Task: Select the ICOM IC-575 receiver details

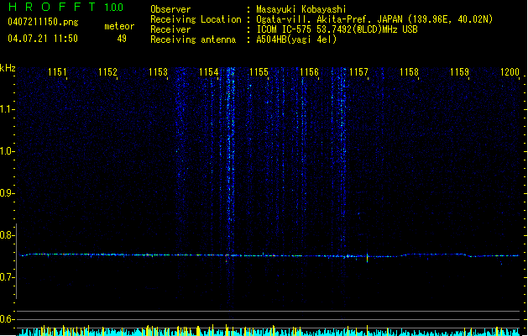Action: tap(337, 29)
